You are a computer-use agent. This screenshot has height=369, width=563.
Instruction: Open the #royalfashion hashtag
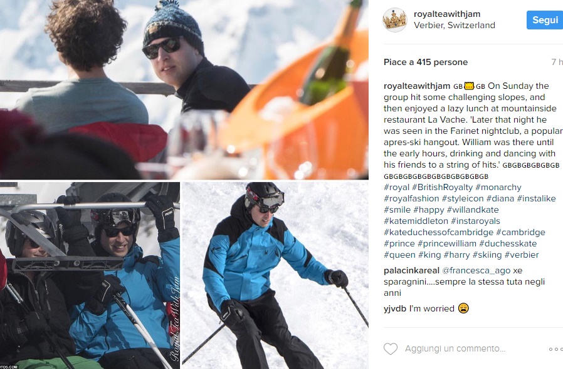411,198
